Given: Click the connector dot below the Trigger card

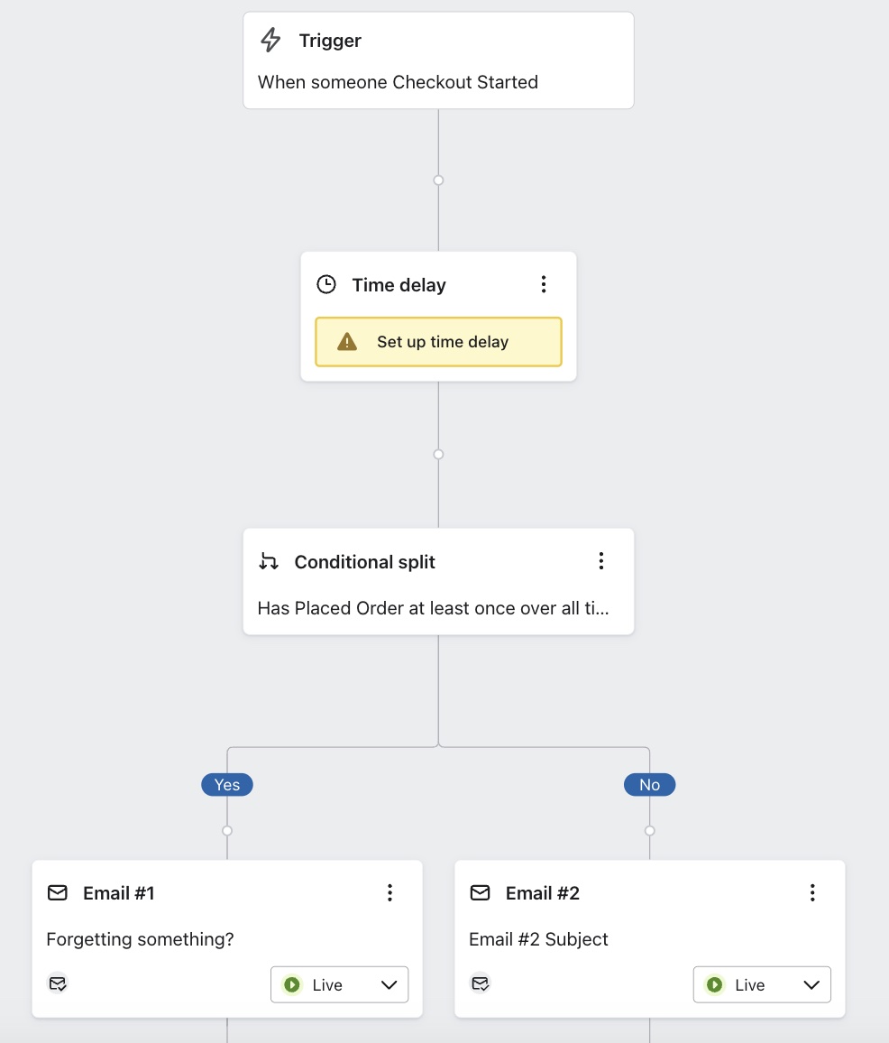Looking at the screenshot, I should pos(438,180).
